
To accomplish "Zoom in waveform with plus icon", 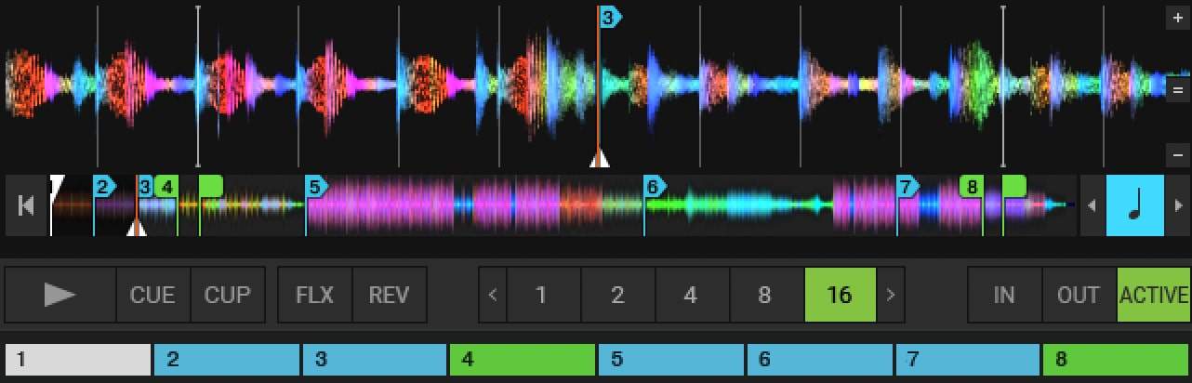I will click(1178, 18).
